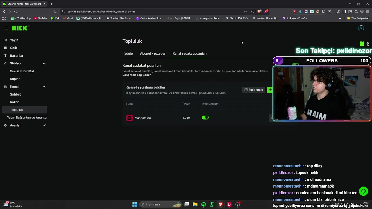Open the music note playlist icon

pos(339,12)
